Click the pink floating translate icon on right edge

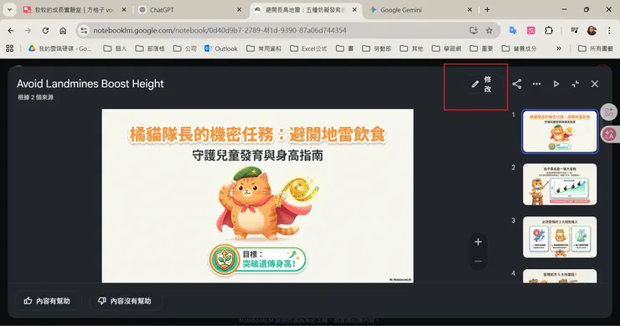point(609,135)
